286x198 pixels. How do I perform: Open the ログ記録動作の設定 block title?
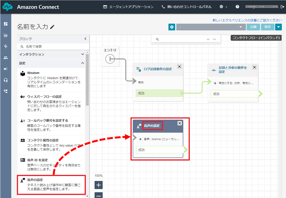[158, 69]
